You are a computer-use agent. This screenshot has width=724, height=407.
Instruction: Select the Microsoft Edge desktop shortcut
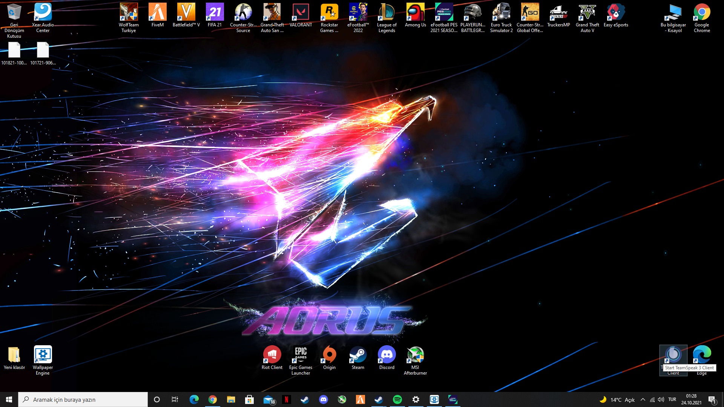coord(702,360)
